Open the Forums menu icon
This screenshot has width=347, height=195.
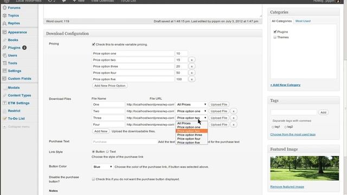coord(4,8)
